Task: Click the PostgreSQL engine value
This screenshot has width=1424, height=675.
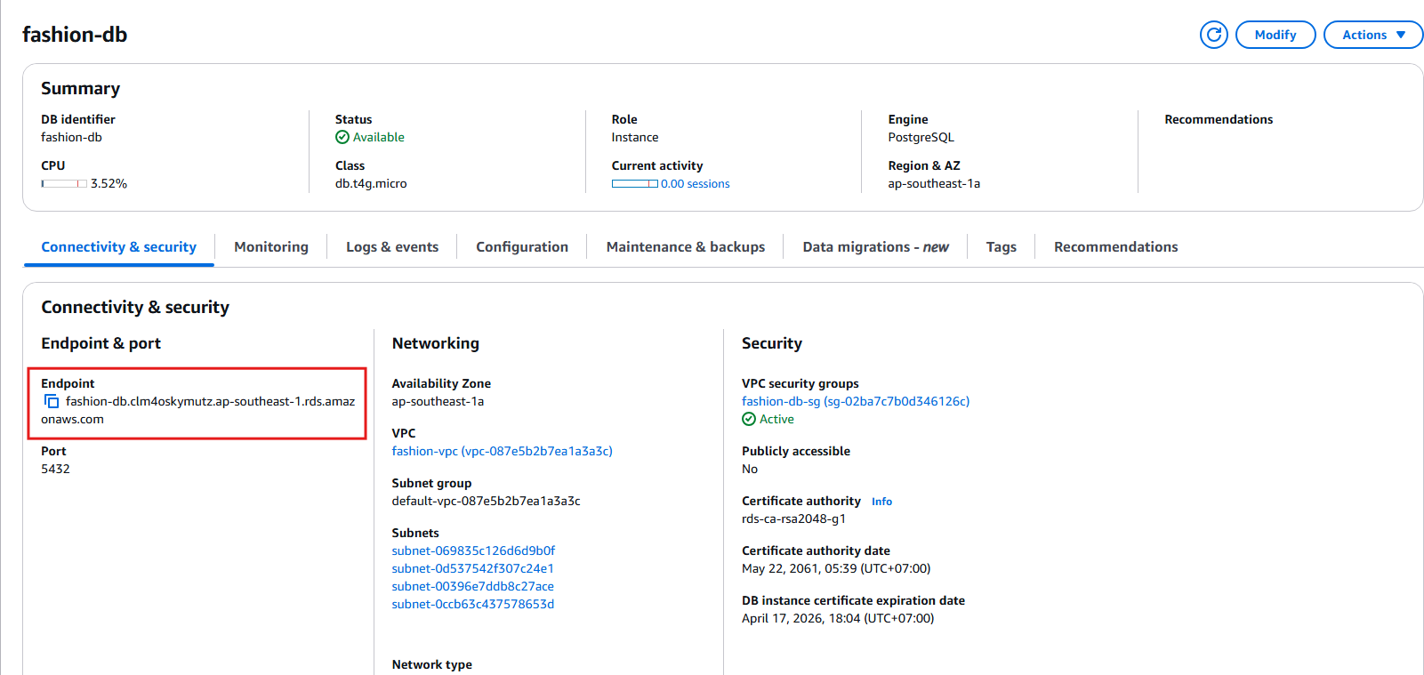Action: pos(921,137)
